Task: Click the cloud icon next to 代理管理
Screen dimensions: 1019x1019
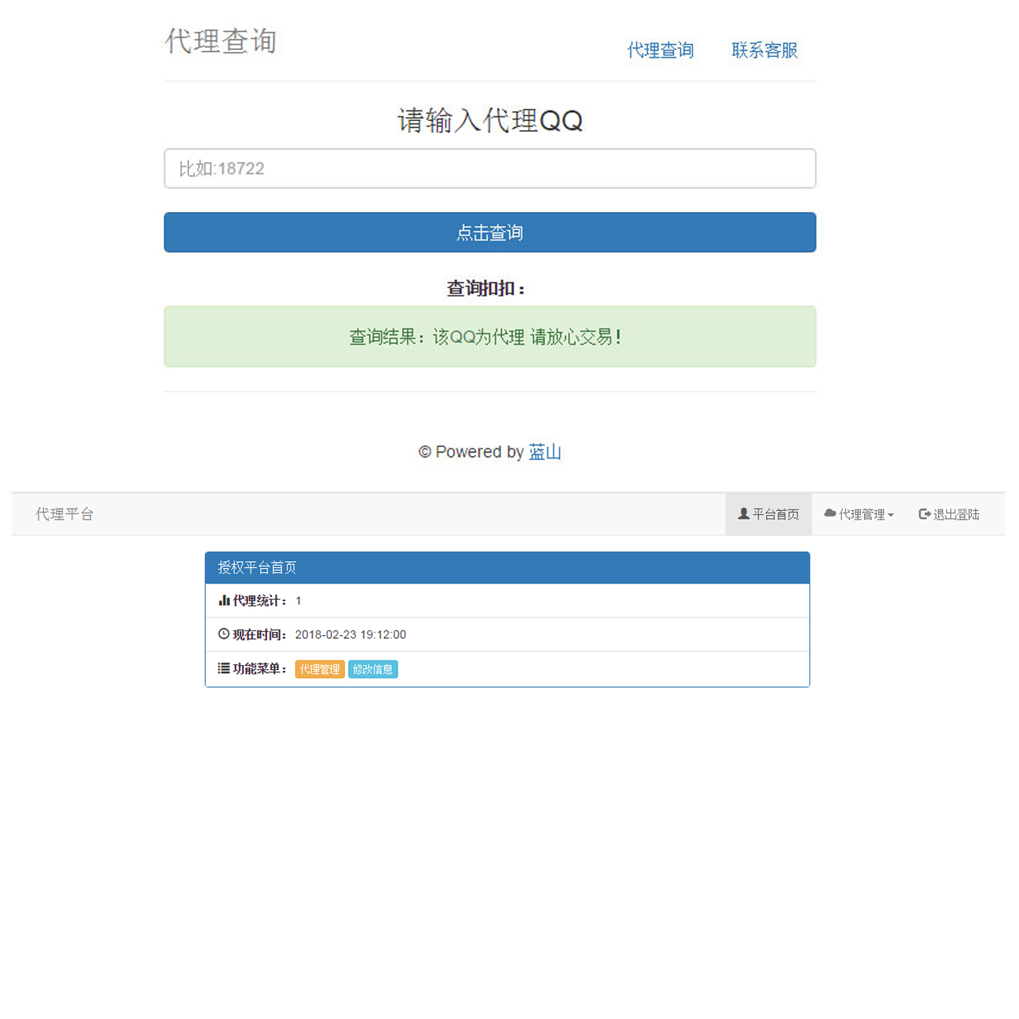Action: [x=829, y=513]
